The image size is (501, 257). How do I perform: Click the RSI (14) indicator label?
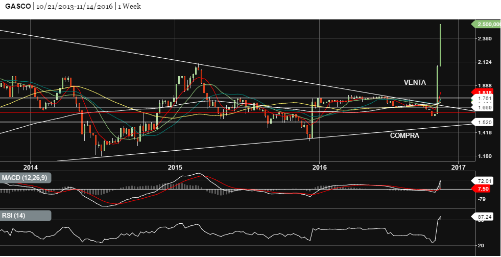[14, 216]
